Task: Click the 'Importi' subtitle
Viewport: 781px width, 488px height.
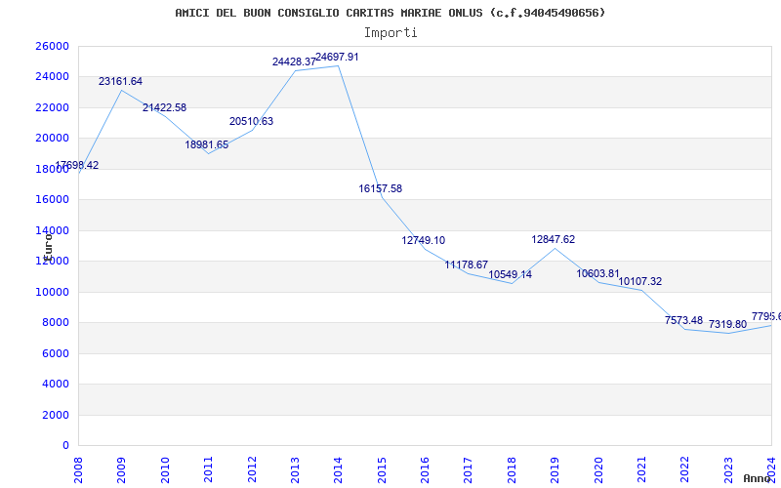Action: tap(390, 33)
